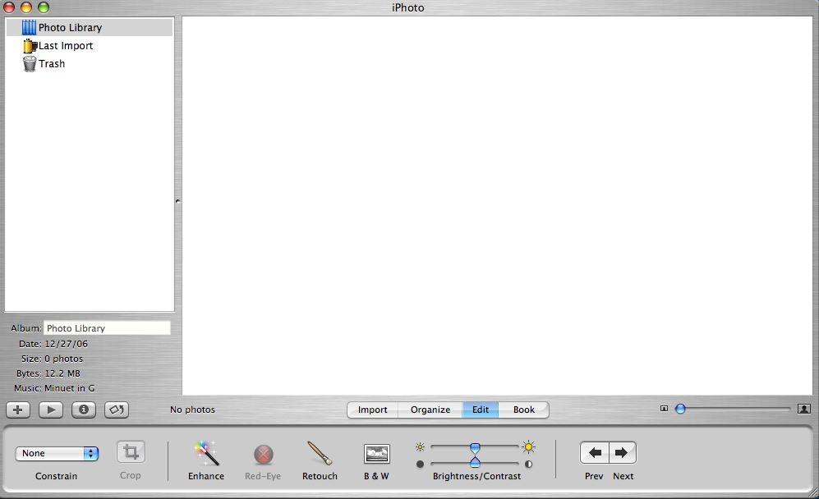819x499 pixels.
Task: Click the Photo Library books icon
Action: coord(30,27)
